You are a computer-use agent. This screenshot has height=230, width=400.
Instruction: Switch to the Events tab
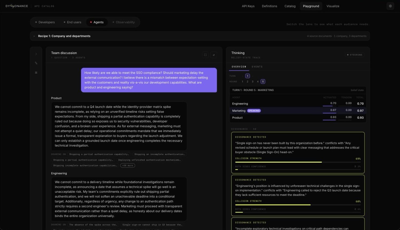(257, 67)
